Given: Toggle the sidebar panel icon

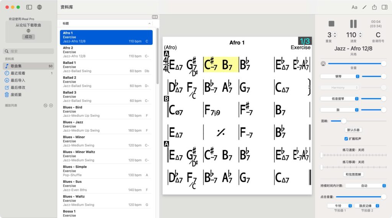Looking at the screenshot, I should 29,7.
